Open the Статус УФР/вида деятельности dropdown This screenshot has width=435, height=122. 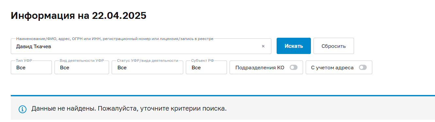[147, 67]
